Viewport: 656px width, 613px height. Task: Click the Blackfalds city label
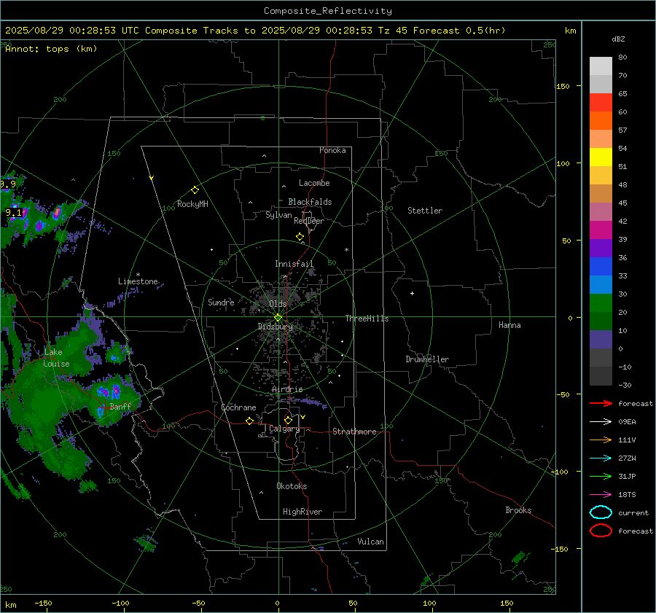point(310,202)
